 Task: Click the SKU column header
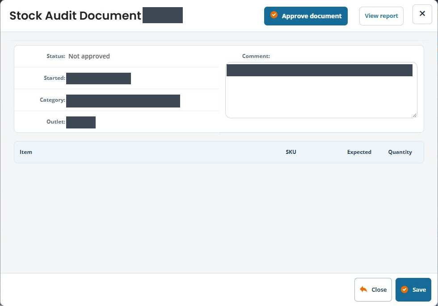pyautogui.click(x=291, y=152)
